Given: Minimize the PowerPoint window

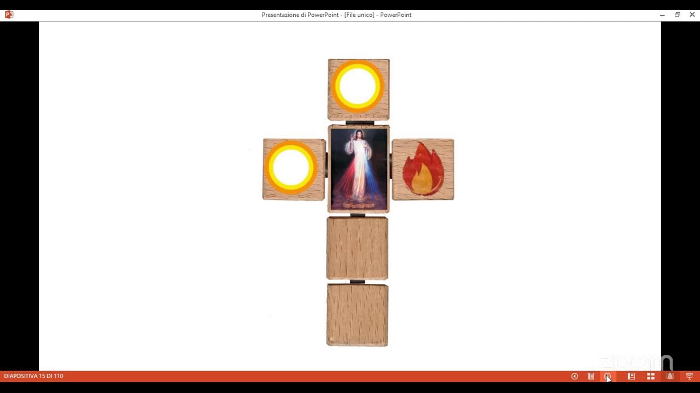Looking at the screenshot, I should click(662, 15).
